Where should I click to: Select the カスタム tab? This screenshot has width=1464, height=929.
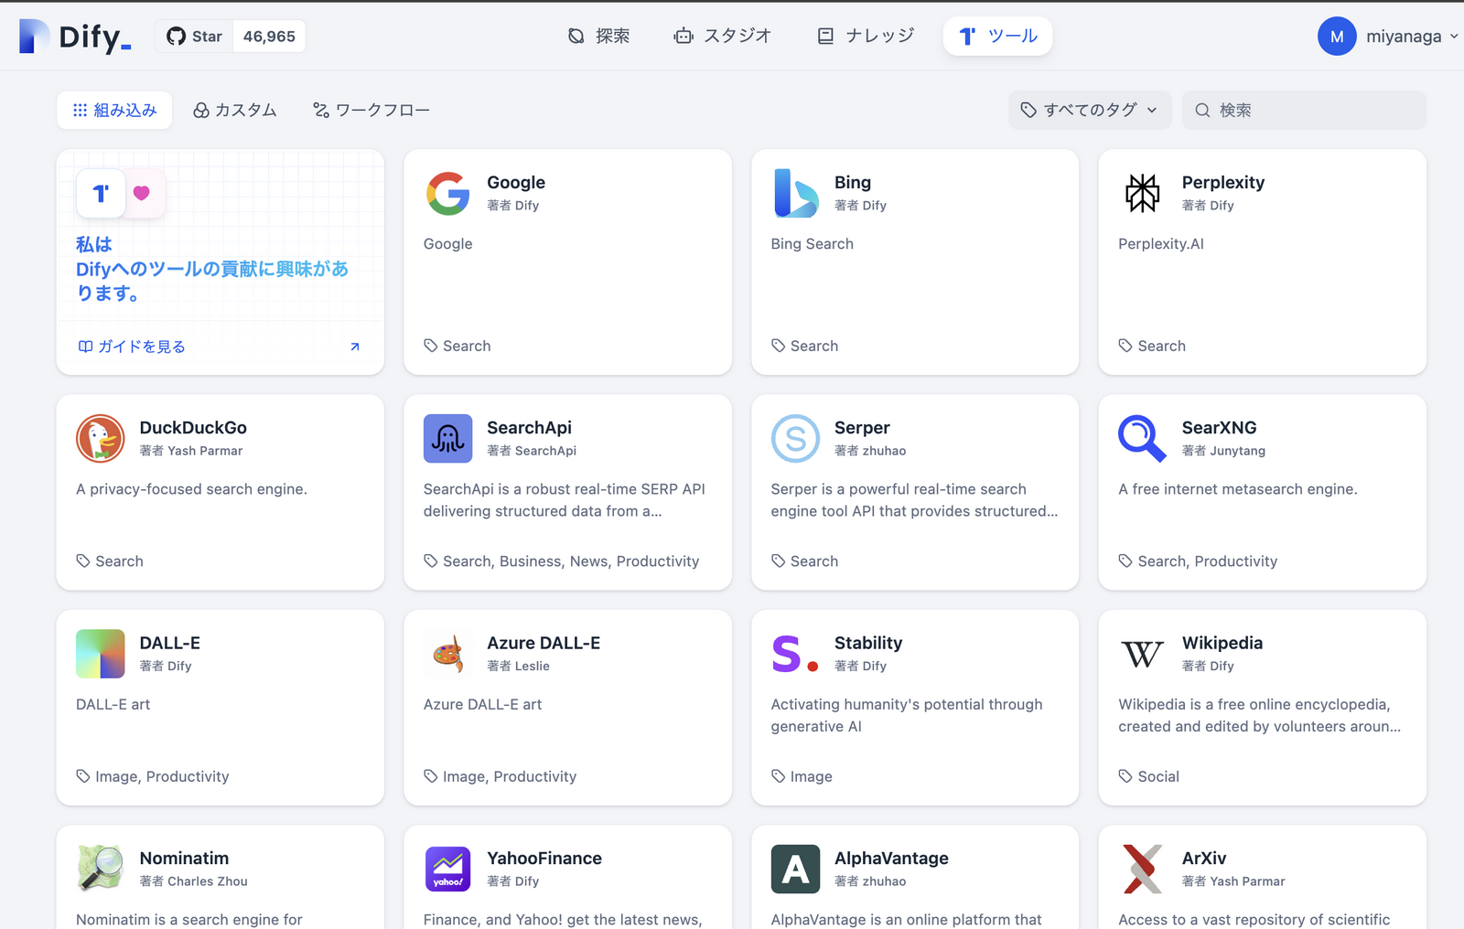[x=235, y=110]
